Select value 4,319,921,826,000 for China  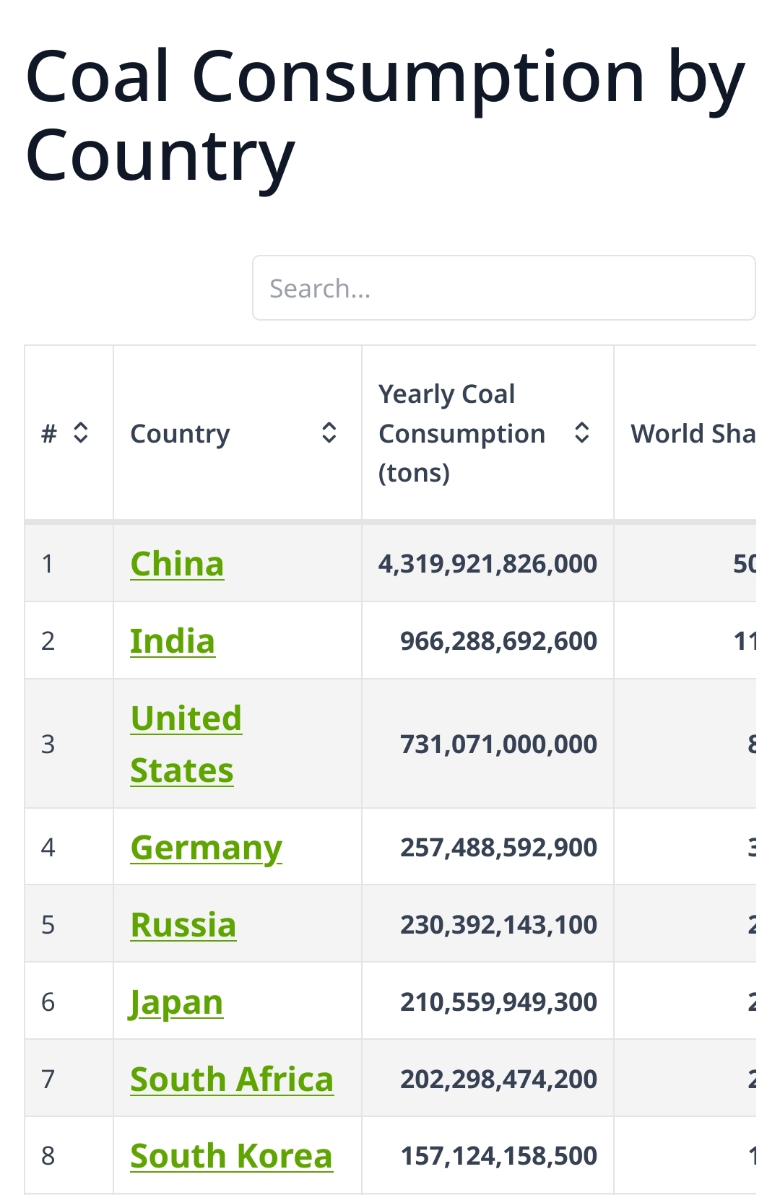487,563
